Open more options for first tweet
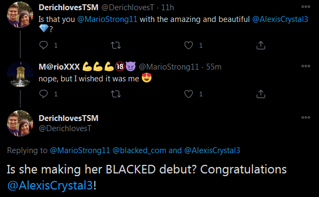The image size is (319, 197). pyautogui.click(x=306, y=7)
